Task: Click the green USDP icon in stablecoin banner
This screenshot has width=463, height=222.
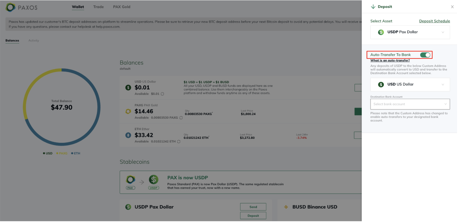Action: (x=154, y=179)
